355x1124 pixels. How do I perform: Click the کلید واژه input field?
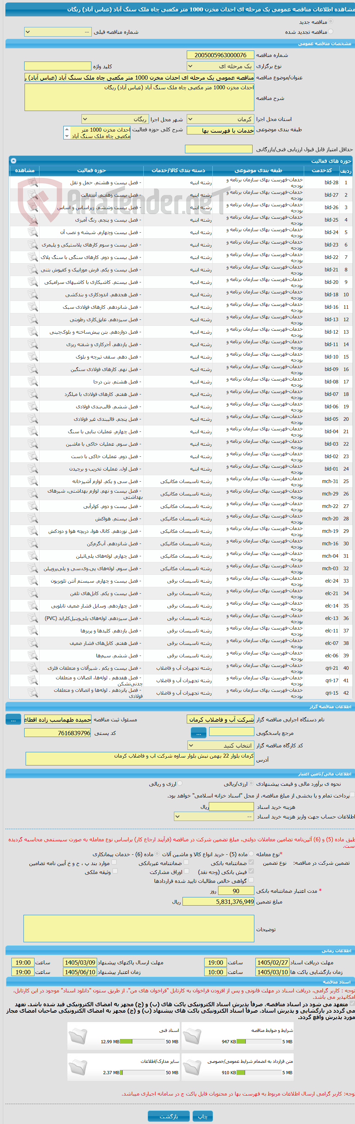point(58,66)
